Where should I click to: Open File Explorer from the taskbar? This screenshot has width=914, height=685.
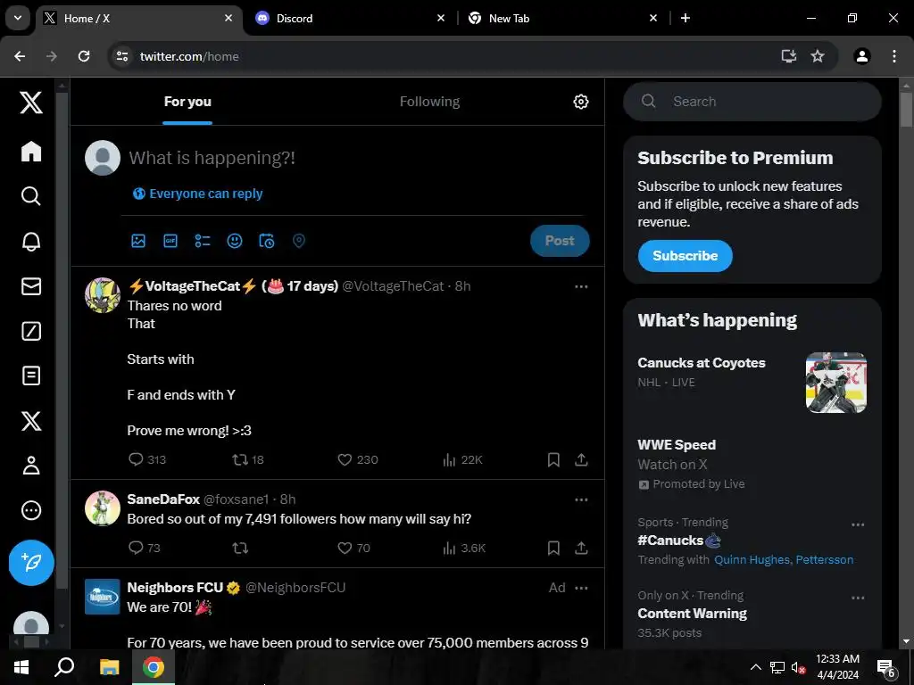(109, 667)
